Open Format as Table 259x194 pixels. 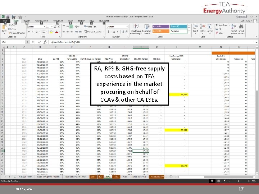146,29
